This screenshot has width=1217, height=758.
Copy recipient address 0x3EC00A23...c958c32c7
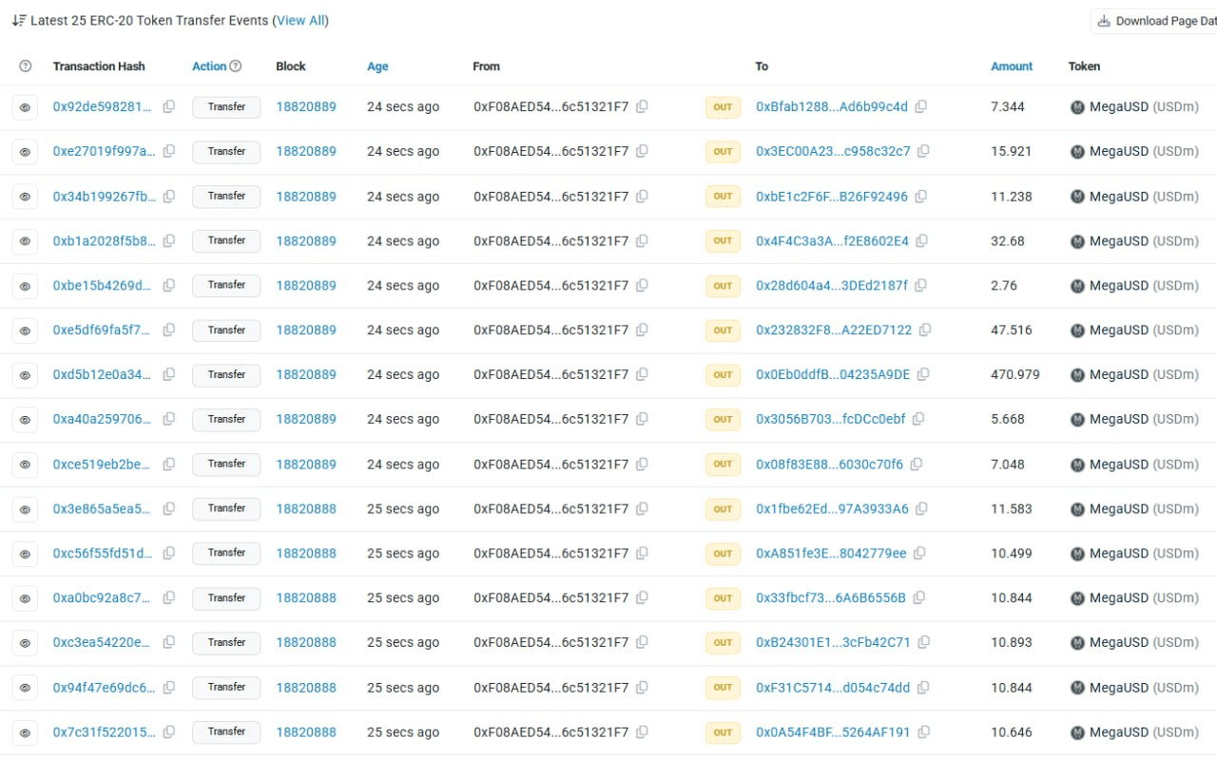pos(923,151)
